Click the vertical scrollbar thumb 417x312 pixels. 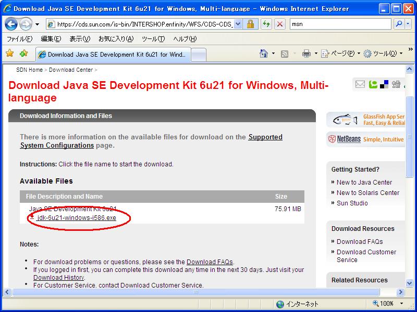410,136
